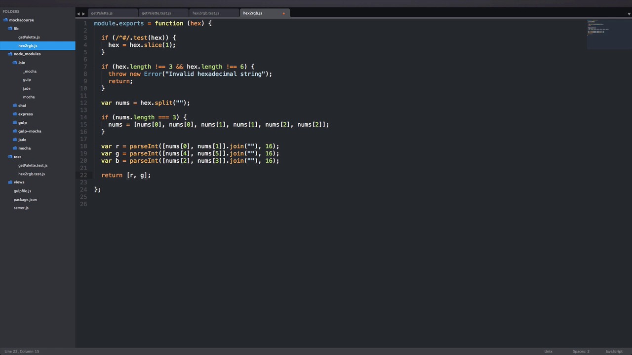The image size is (632, 355).
Task: Click the lib folder icon
Action: point(10,29)
